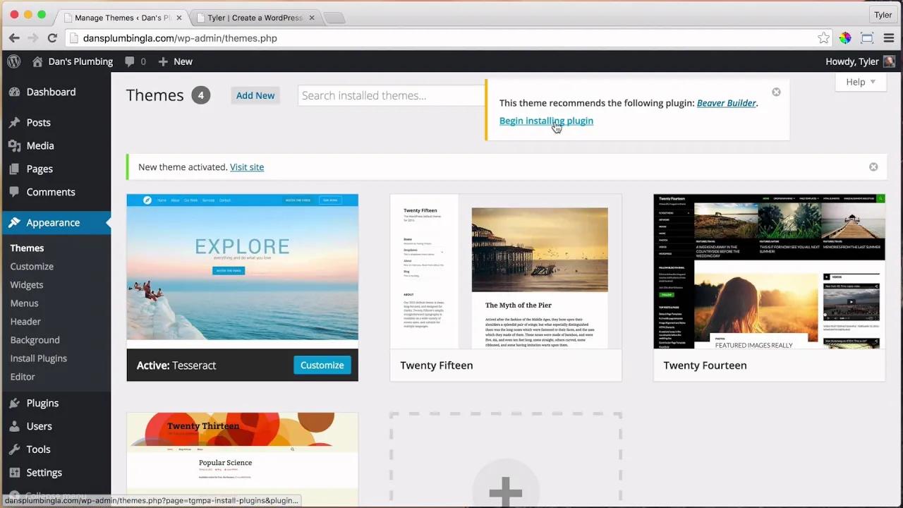This screenshot has width=903, height=508.
Task: Select the Twenty Fourteen theme thumbnail
Action: pyautogui.click(x=769, y=272)
